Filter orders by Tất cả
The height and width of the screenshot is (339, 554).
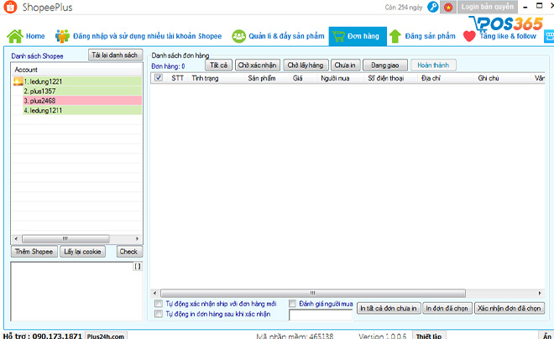coord(219,65)
